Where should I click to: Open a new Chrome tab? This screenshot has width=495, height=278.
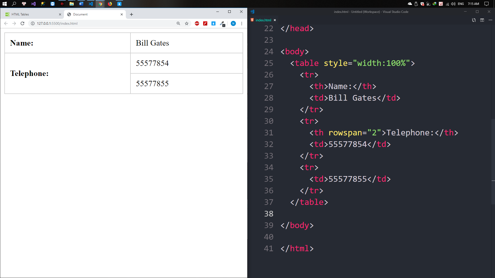tap(131, 14)
